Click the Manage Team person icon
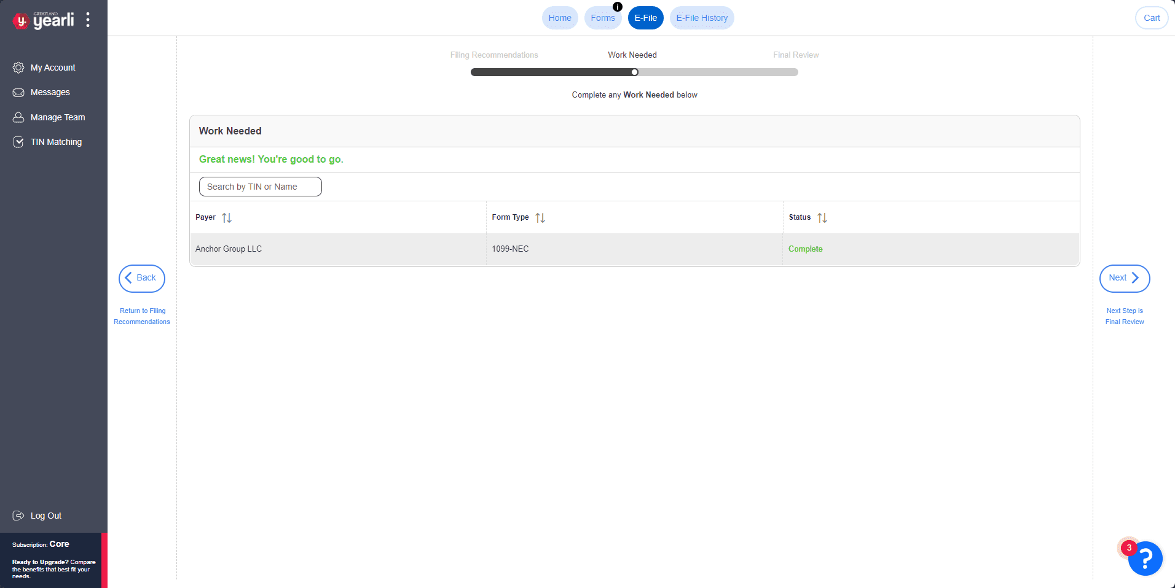 pos(18,117)
